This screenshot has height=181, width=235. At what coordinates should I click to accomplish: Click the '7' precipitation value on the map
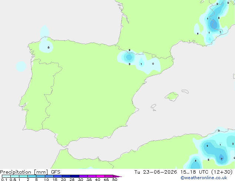tap(222, 159)
